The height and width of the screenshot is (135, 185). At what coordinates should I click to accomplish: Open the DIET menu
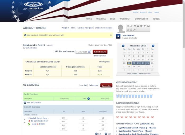point(113,19)
